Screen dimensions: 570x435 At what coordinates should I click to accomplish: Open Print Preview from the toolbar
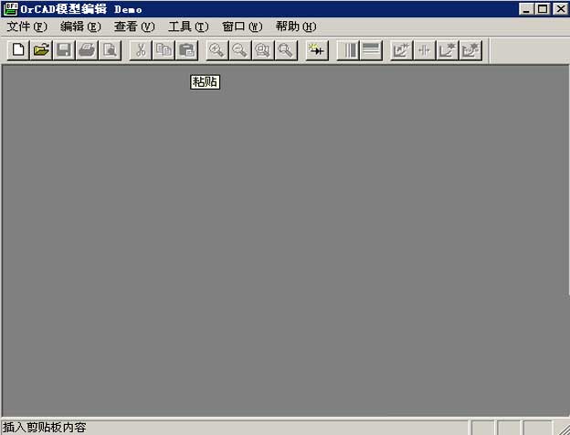110,50
